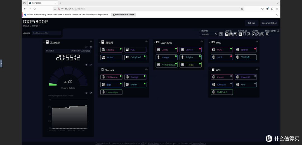Open Firefox application menu
The width and height of the screenshot is (302, 145).
coord(277,9)
